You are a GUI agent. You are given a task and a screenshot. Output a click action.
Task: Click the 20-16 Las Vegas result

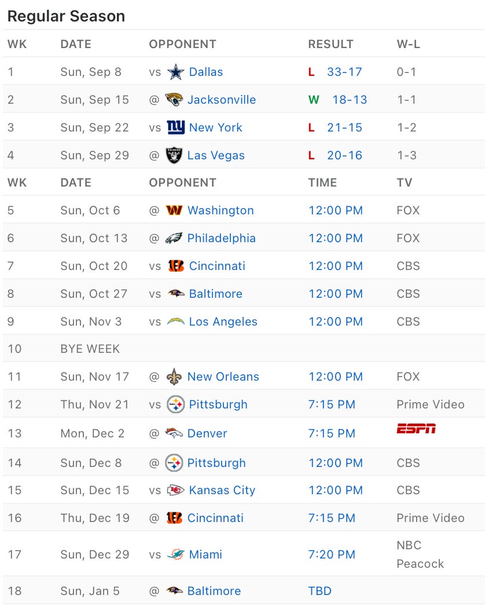point(344,155)
